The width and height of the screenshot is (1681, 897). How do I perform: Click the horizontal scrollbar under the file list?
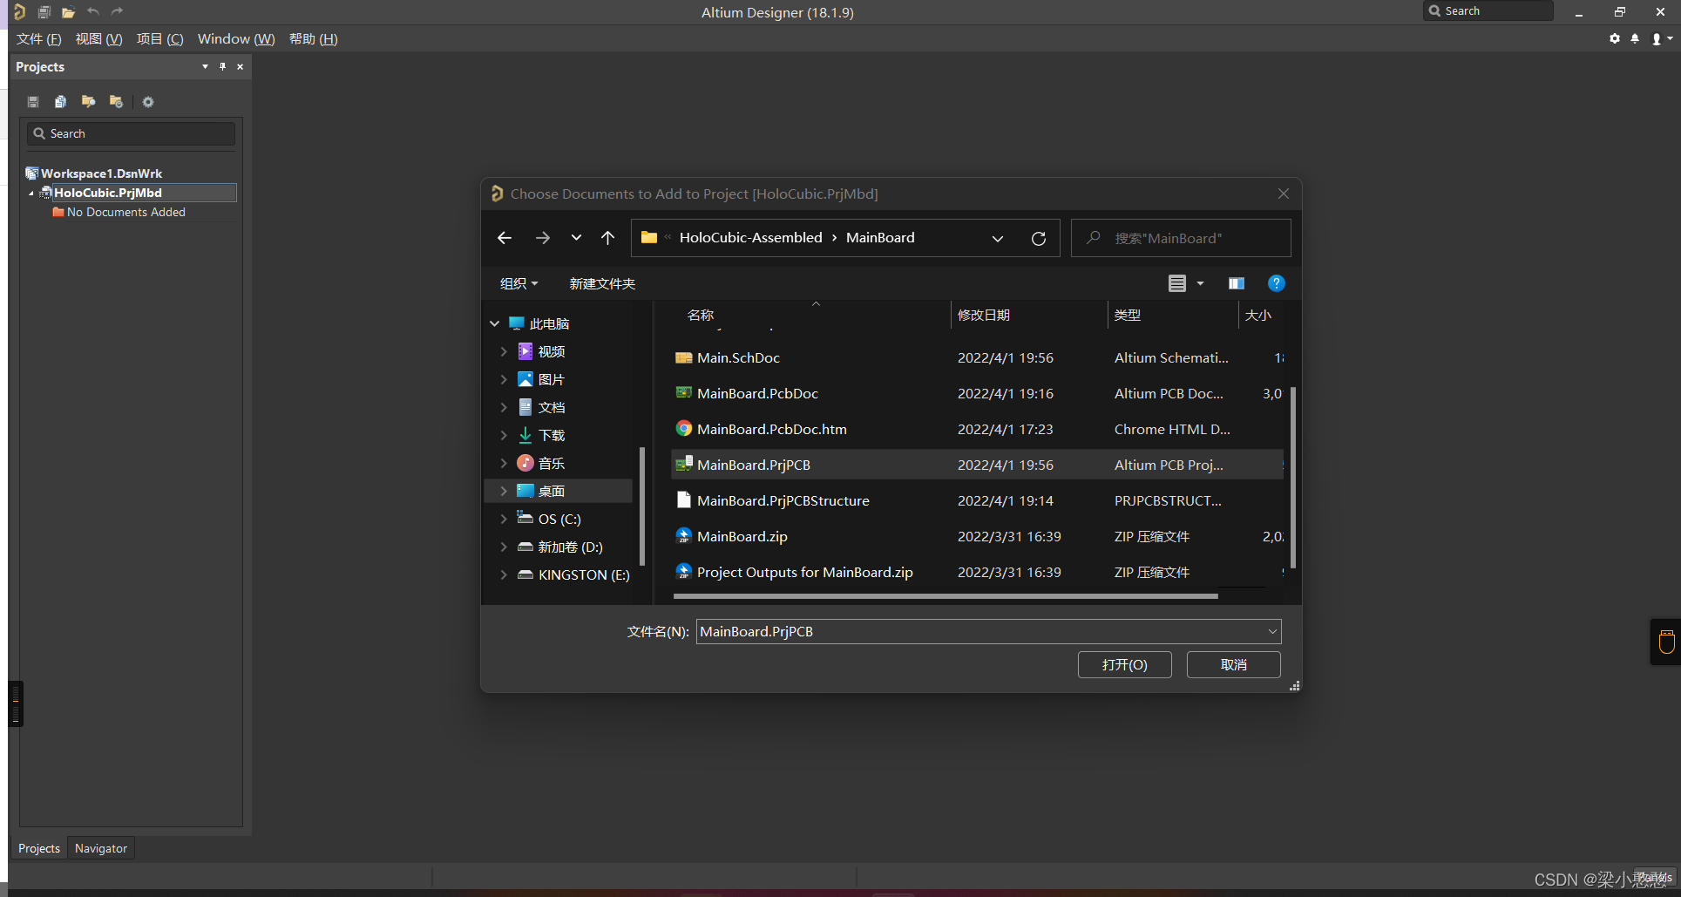(x=945, y=596)
